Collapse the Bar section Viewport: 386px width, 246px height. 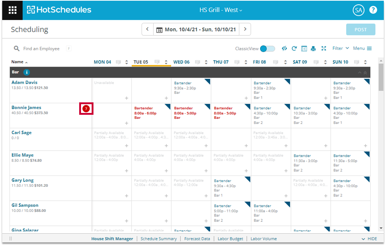(x=360, y=73)
